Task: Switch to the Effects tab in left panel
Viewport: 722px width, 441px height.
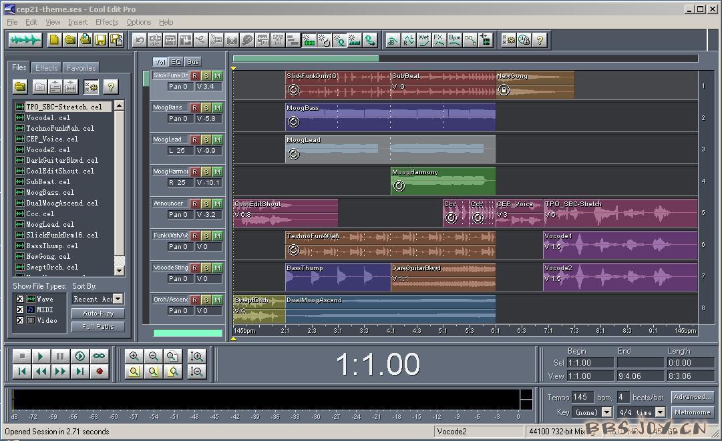Action: (x=47, y=67)
